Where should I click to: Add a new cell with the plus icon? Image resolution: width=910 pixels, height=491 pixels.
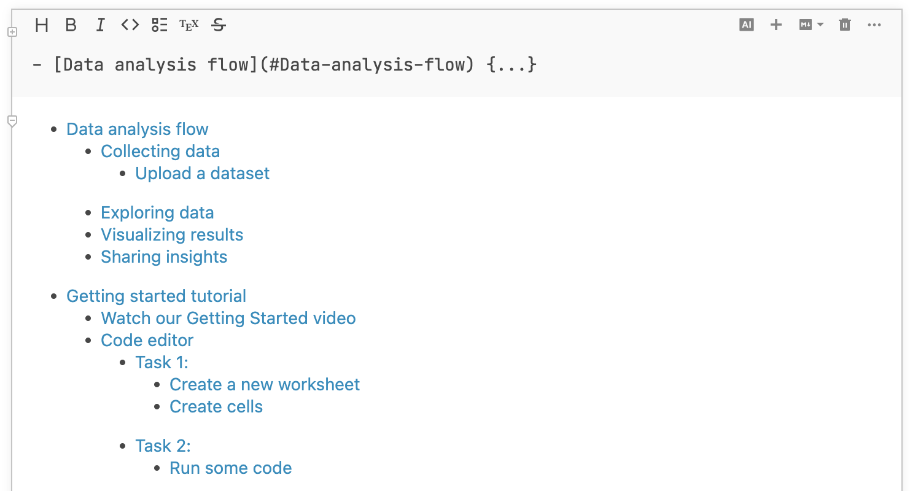[x=776, y=25]
